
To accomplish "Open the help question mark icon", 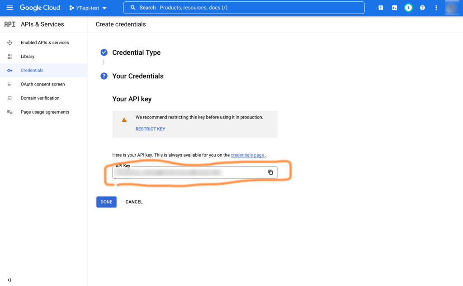I will tap(422, 8).
